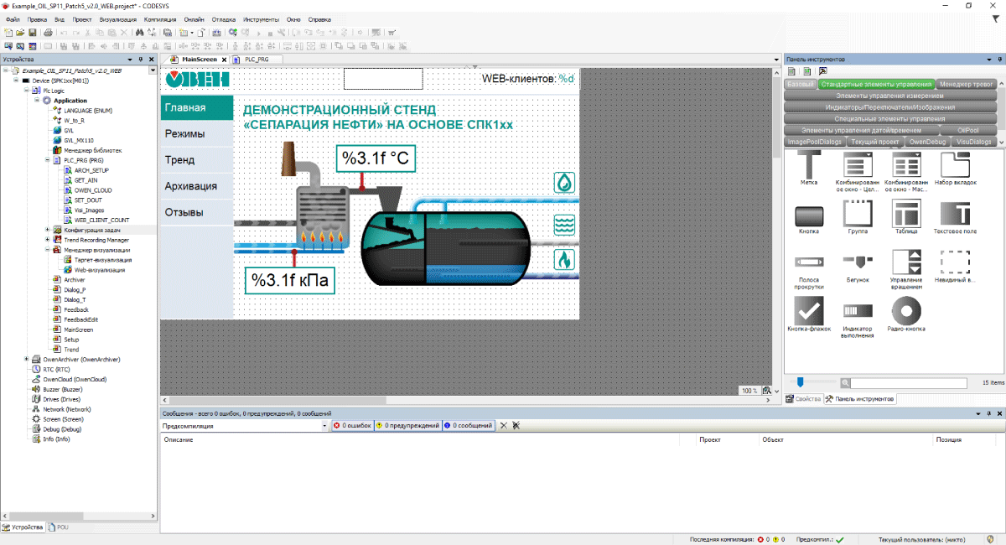Click the Save project toolbar icon
Viewport: 1006px width, 545px height.
pyautogui.click(x=32, y=33)
